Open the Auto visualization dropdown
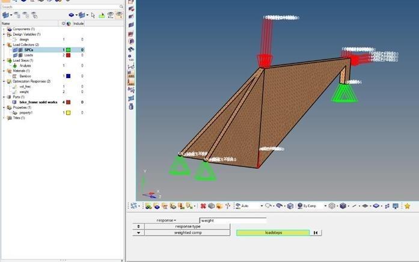The image size is (419, 262). (262, 206)
